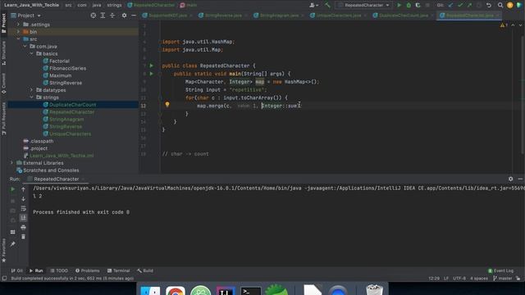Image resolution: width=525 pixels, height=295 pixels.
Task: Run with coverage from the top toolbar
Action: click(x=418, y=5)
